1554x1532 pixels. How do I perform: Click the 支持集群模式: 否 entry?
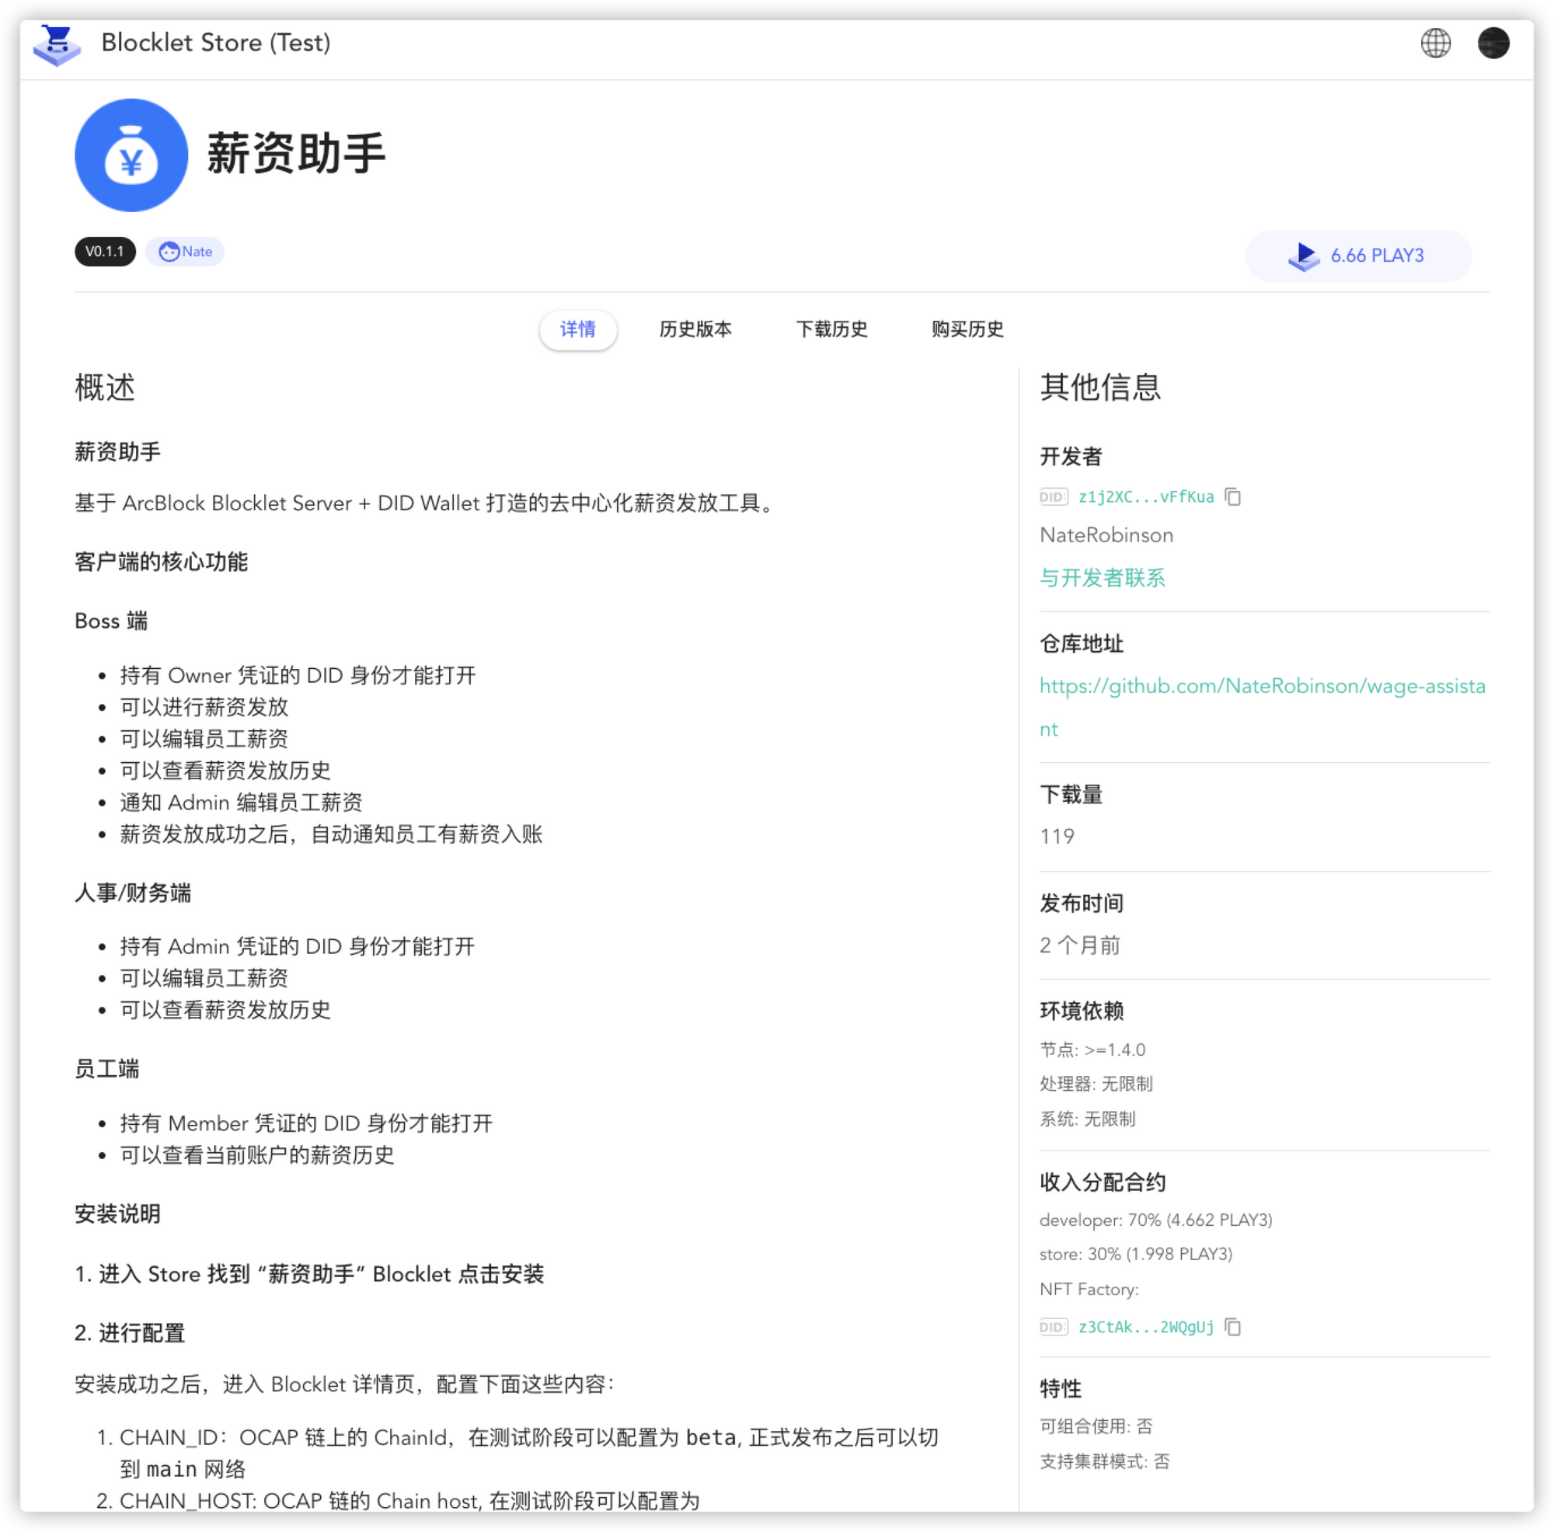(x=1104, y=1462)
